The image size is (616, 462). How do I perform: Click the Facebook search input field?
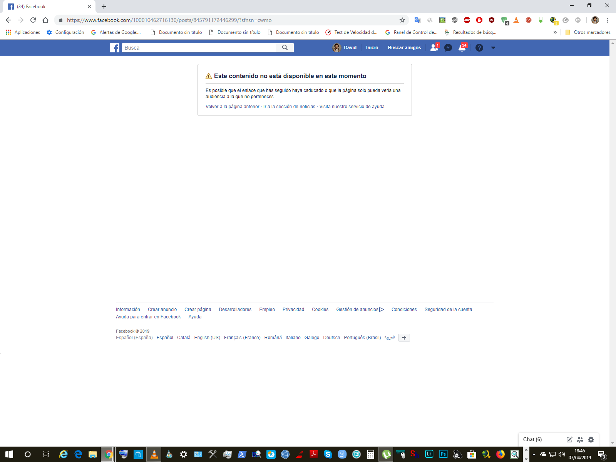tap(199, 48)
